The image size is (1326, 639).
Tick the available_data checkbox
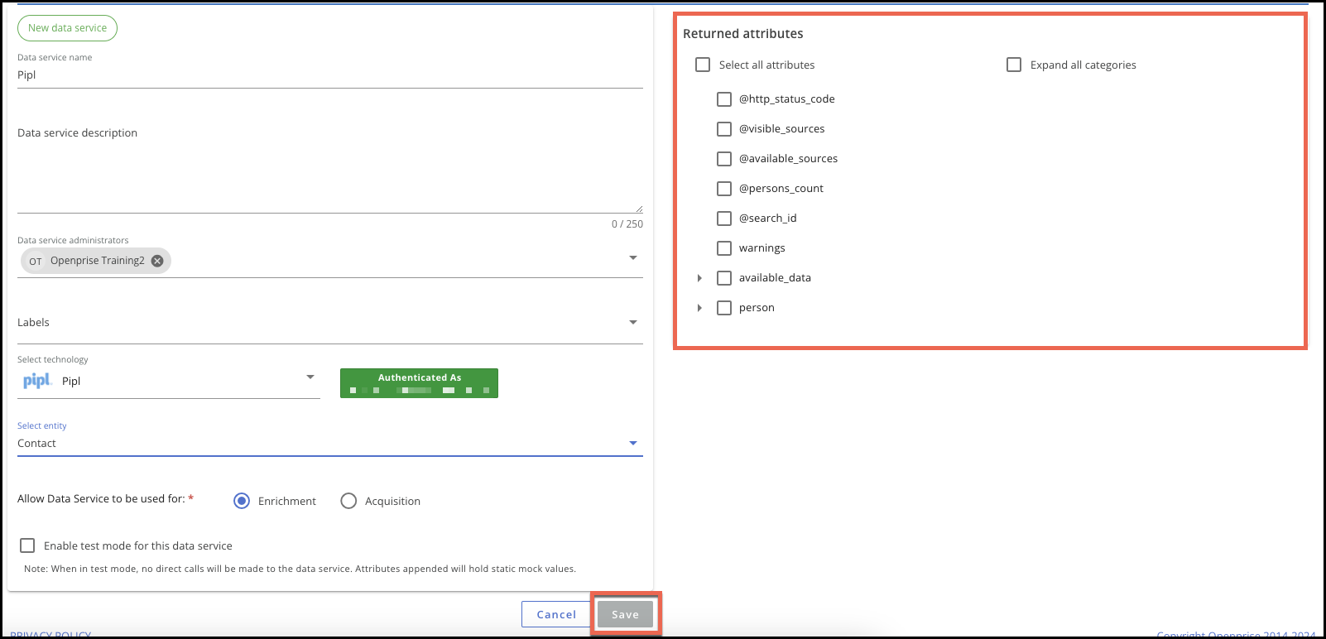[724, 278]
